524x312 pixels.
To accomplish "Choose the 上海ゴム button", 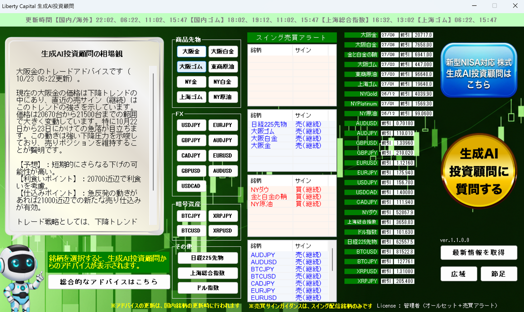I will coord(191,97).
